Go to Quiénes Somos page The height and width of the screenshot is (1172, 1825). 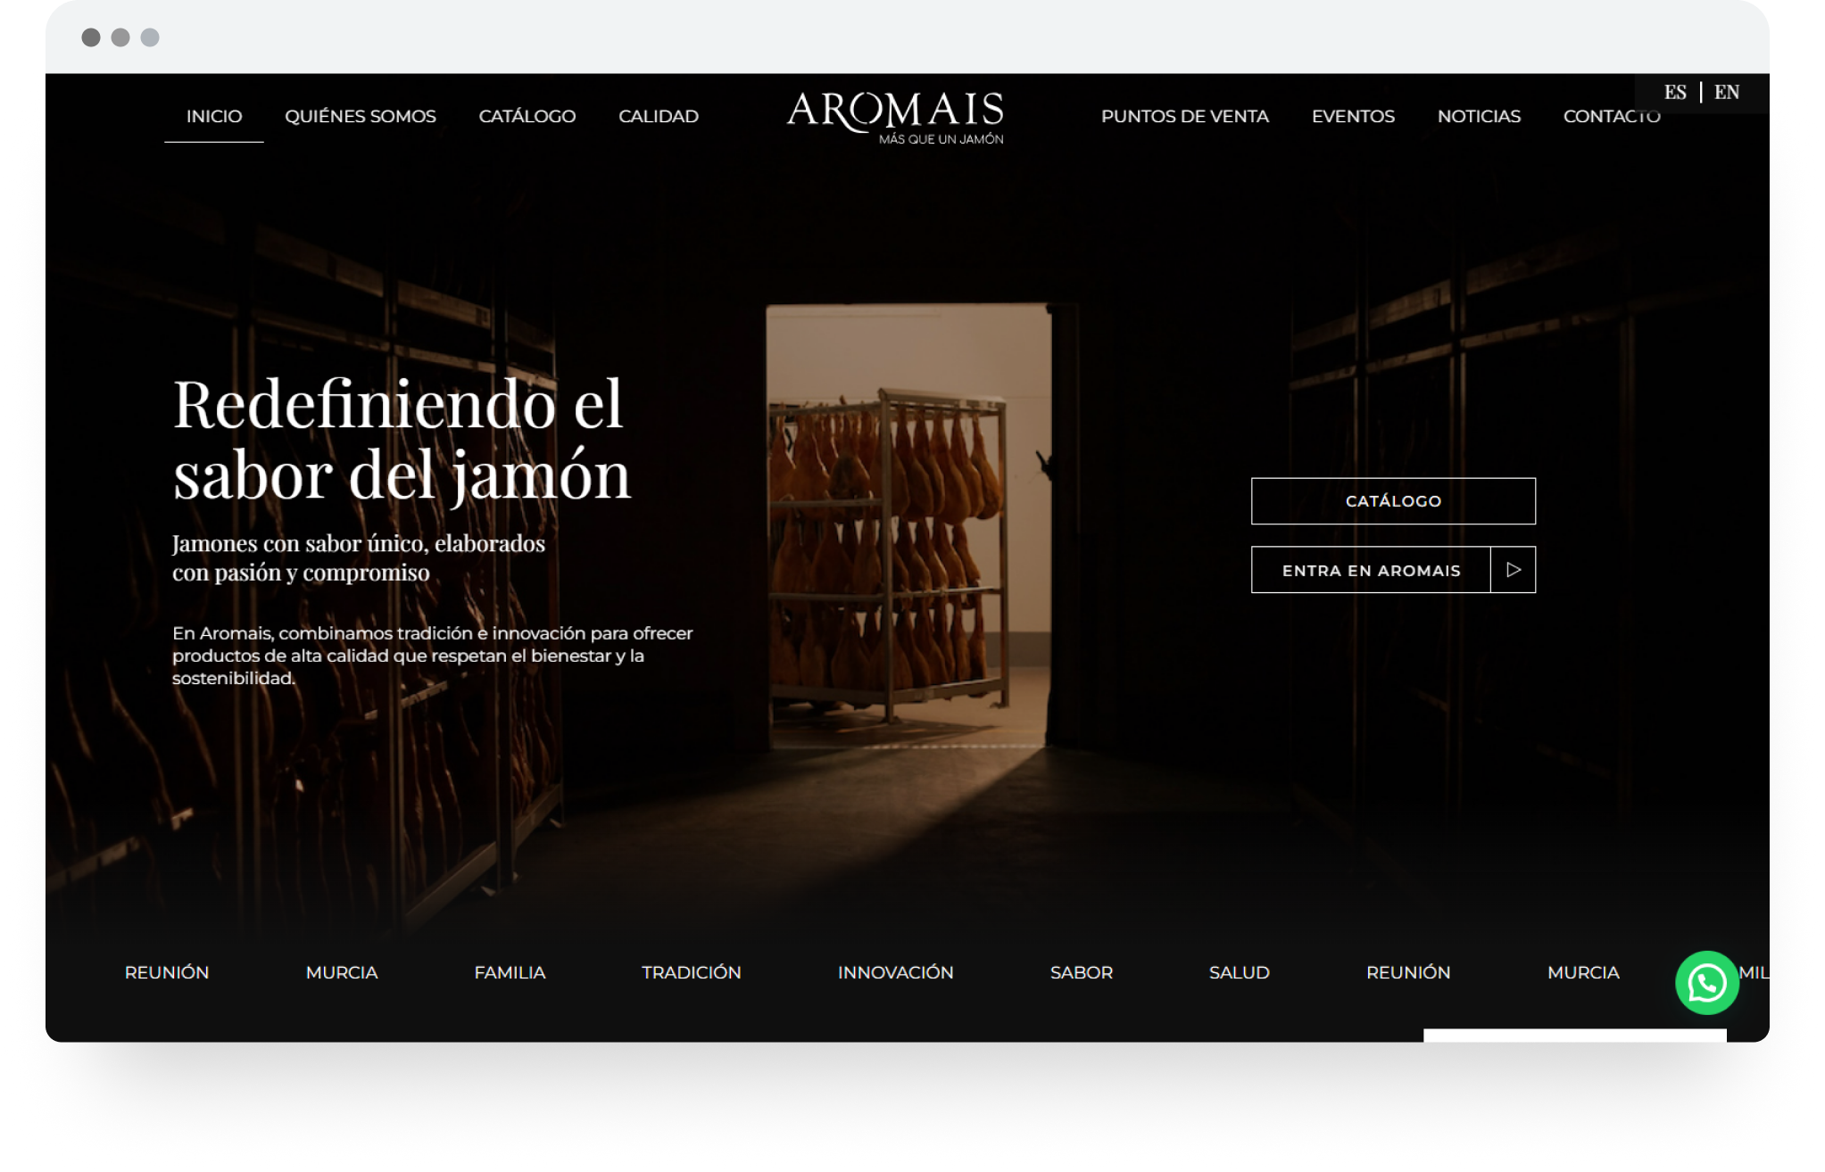coord(361,116)
